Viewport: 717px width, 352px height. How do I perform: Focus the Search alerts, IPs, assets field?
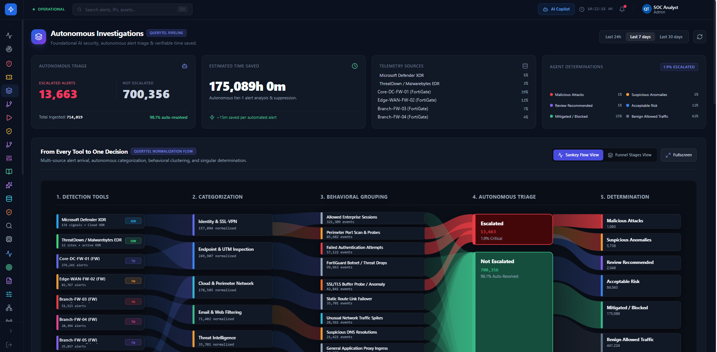coord(133,9)
